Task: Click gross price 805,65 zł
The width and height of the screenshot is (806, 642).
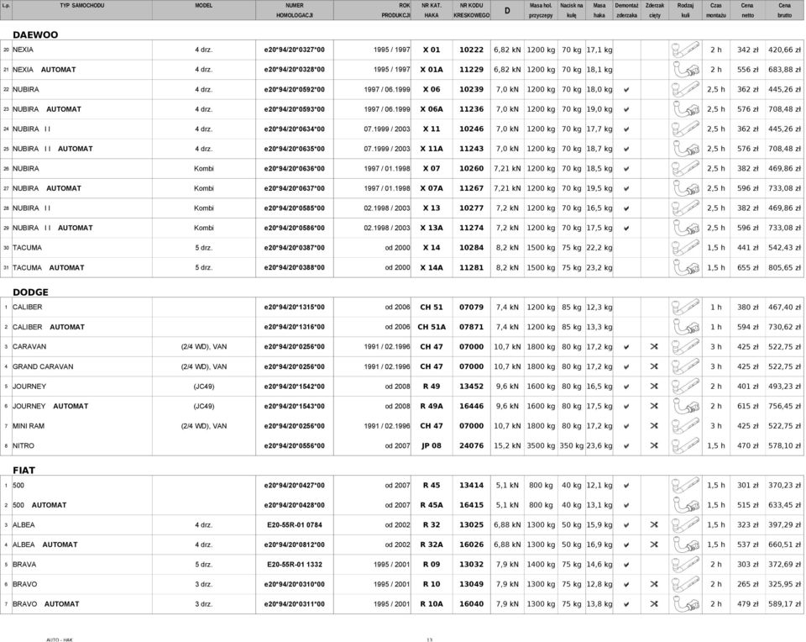Action: point(784,267)
